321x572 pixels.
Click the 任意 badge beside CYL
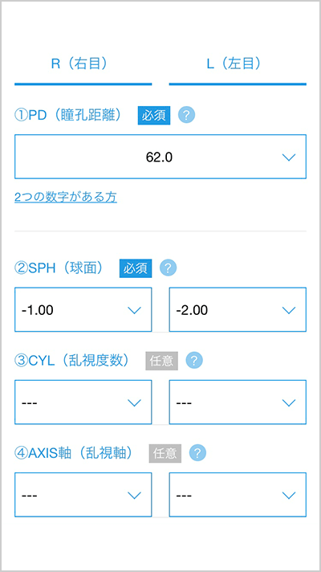[162, 362]
